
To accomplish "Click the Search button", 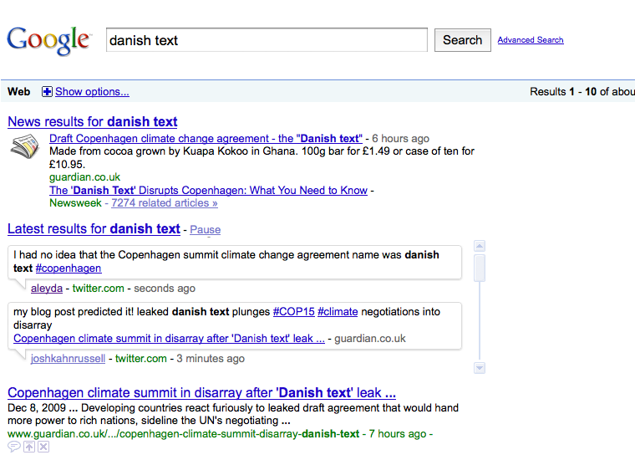I will (x=463, y=40).
